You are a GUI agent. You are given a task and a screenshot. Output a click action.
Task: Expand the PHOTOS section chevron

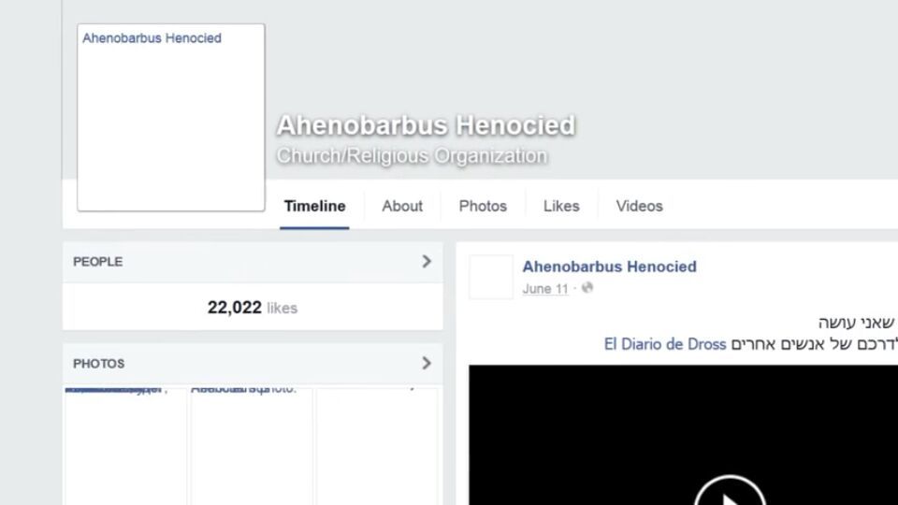click(x=427, y=363)
